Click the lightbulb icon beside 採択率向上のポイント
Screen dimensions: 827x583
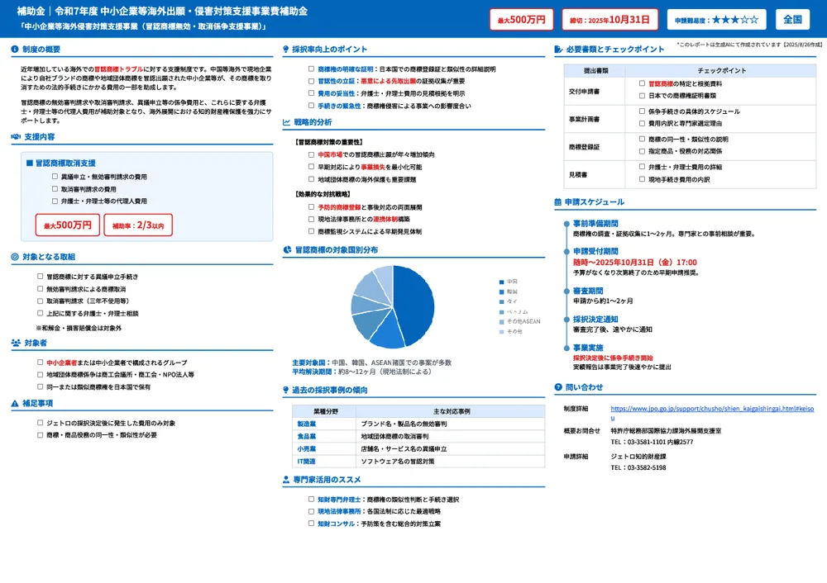286,49
